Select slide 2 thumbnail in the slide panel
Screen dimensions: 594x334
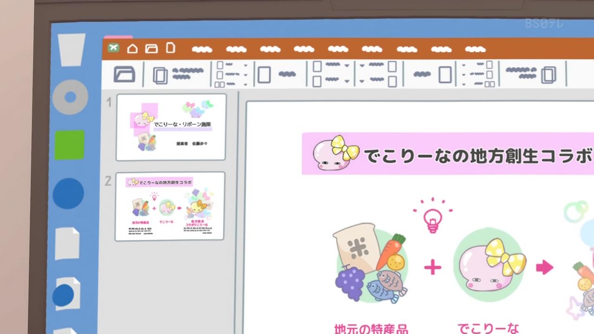pos(170,206)
